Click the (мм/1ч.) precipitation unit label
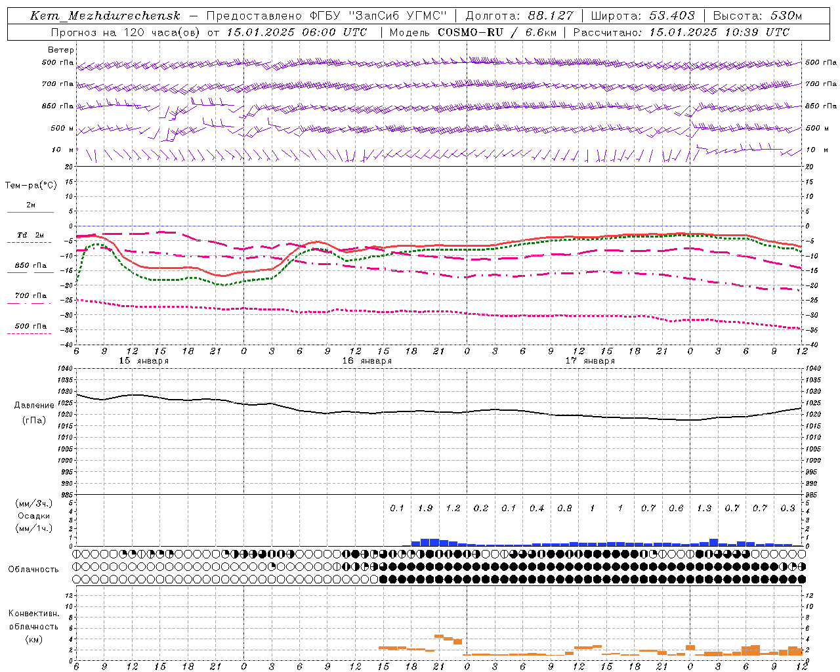Image resolution: width=840 pixels, height=672 pixels. 34,528
